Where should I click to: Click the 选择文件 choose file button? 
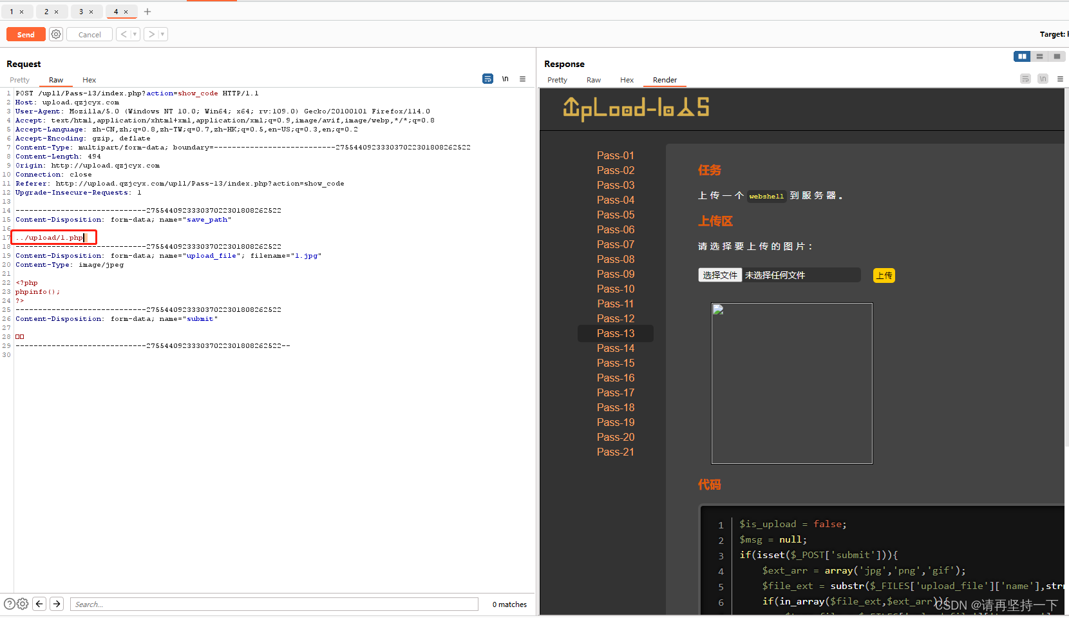coord(720,275)
